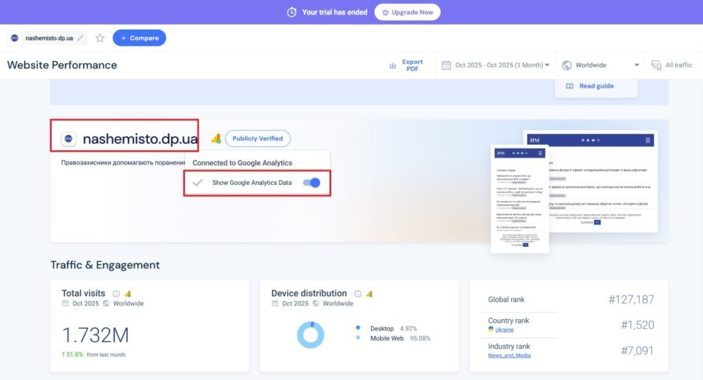This screenshot has height=380, width=703.
Task: Follow the Ukraine country rank link
Action: pos(505,330)
